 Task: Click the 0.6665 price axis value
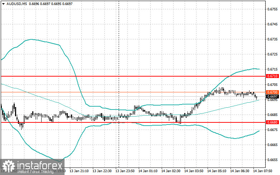click(272, 145)
